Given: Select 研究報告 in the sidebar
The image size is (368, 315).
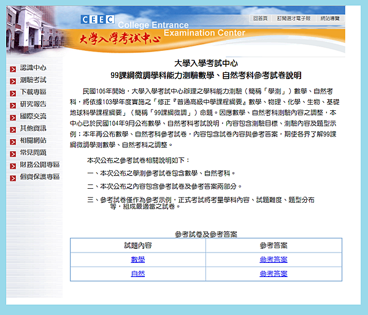Looking at the screenshot, I should 33,104.
